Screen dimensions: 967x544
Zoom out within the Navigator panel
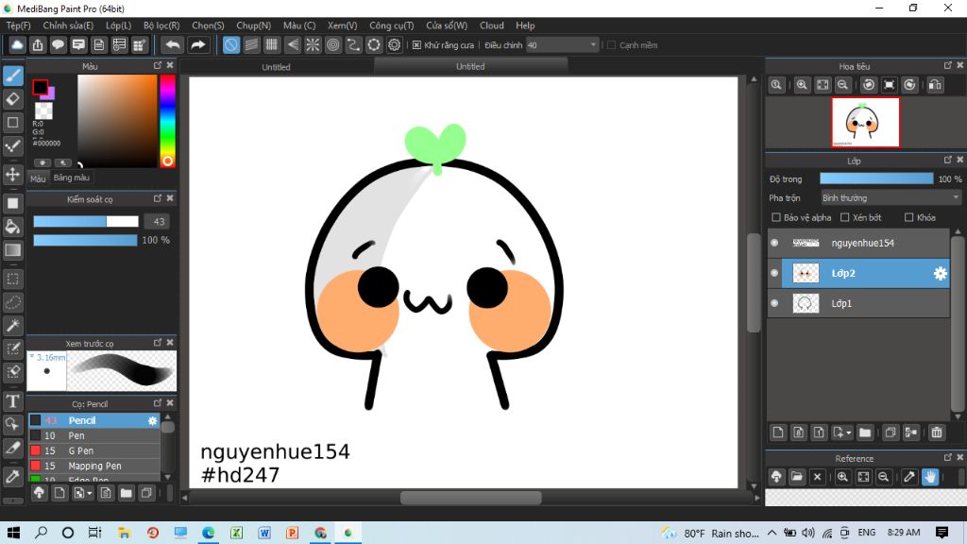[x=842, y=85]
